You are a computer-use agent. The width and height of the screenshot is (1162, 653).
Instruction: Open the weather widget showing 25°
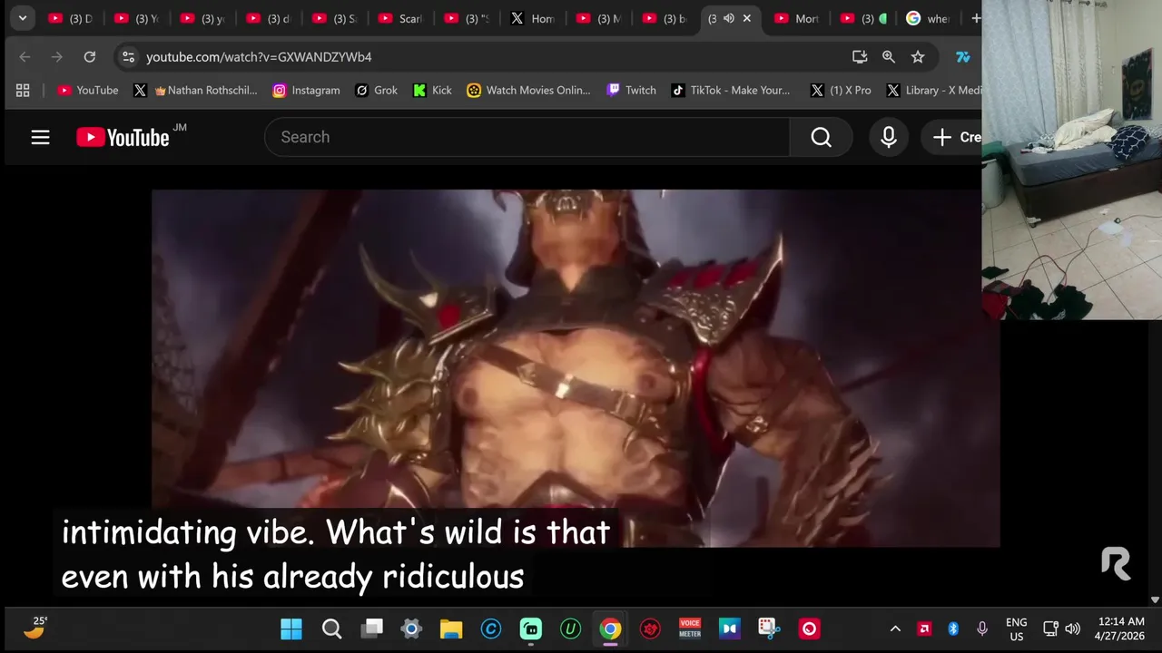34,628
